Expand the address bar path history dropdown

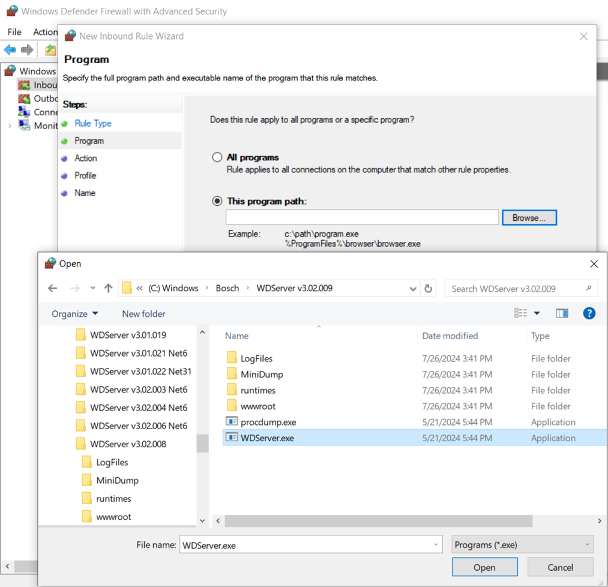pyautogui.click(x=413, y=289)
